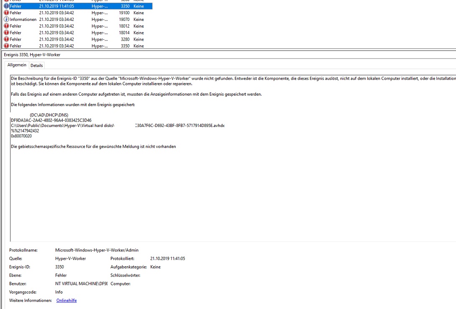This screenshot has height=309, width=456.
Task: Select the event ID cell 19070
Action: tap(124, 20)
